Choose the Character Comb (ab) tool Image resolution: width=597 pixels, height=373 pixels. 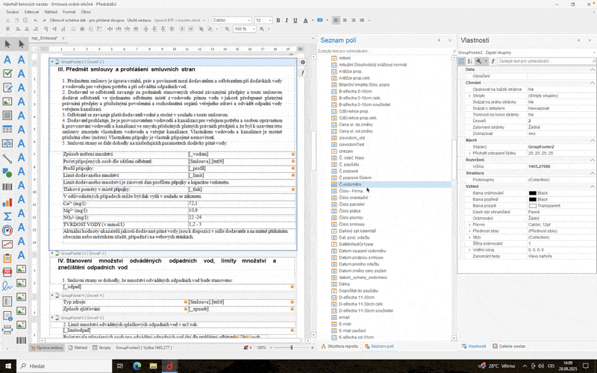[x=7, y=143]
